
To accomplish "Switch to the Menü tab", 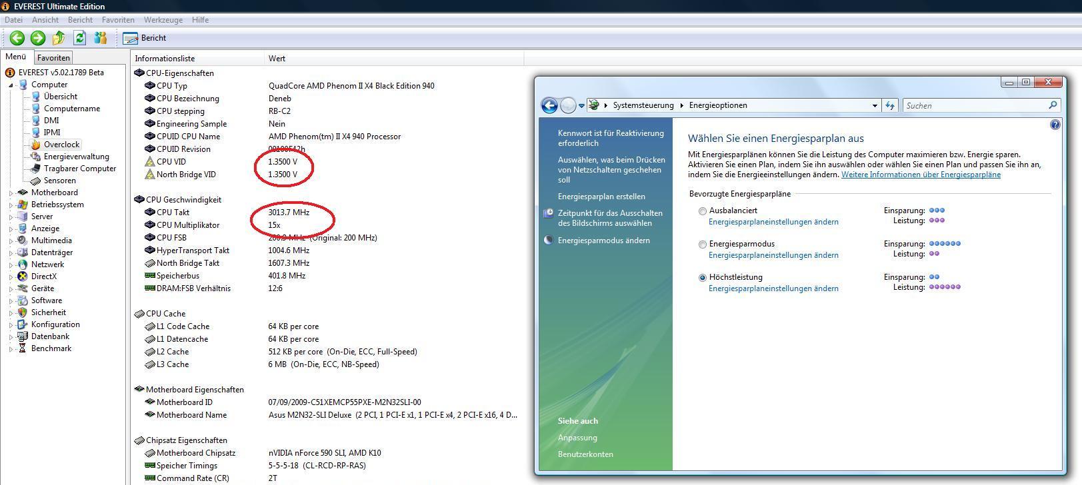I will tap(16, 57).
